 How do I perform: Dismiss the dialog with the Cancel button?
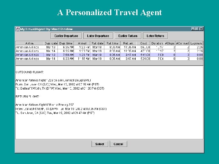(118, 144)
